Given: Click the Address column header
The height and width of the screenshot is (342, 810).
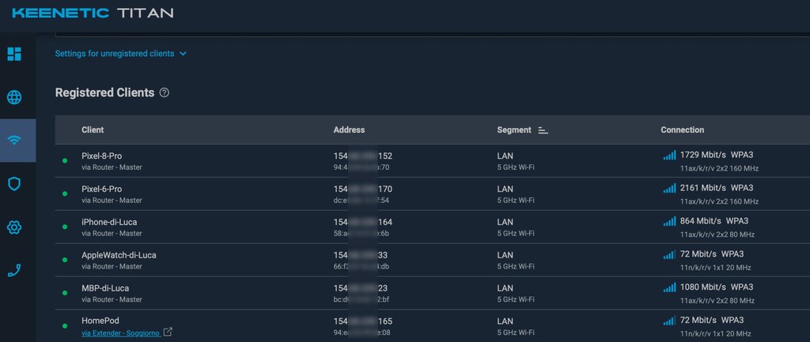Looking at the screenshot, I should pos(349,130).
